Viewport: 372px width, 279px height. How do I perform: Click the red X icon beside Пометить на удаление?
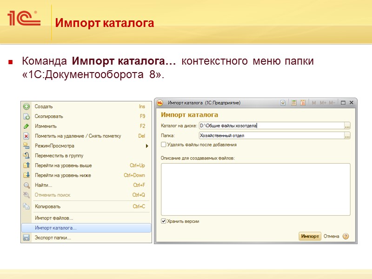click(27, 136)
